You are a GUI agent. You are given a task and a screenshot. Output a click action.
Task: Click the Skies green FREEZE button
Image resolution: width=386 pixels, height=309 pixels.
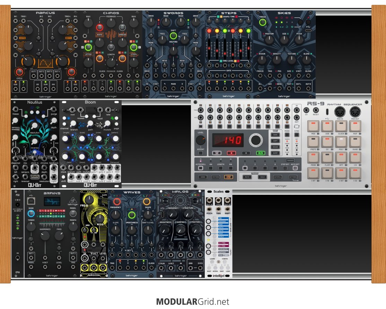pyautogui.click(x=263, y=22)
